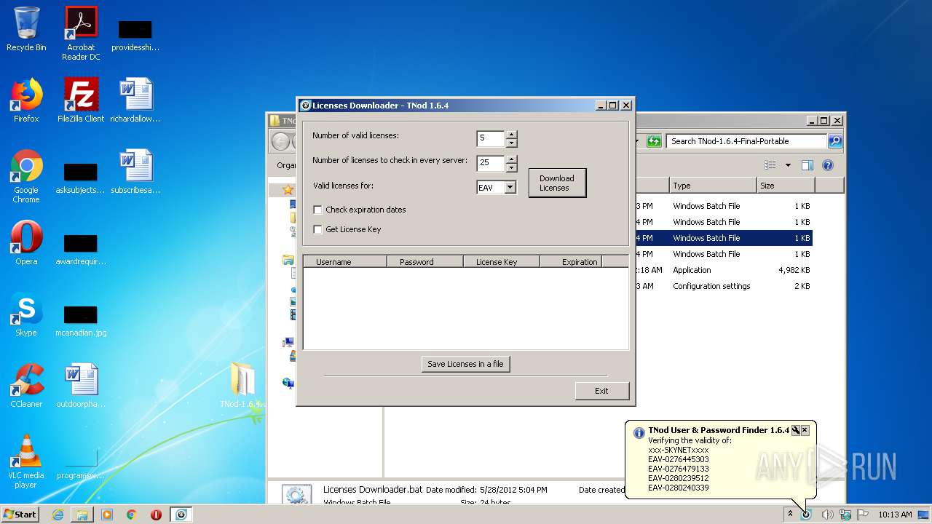Launch Skype from the desktop
Screen dimensions: 932x524
26,314
